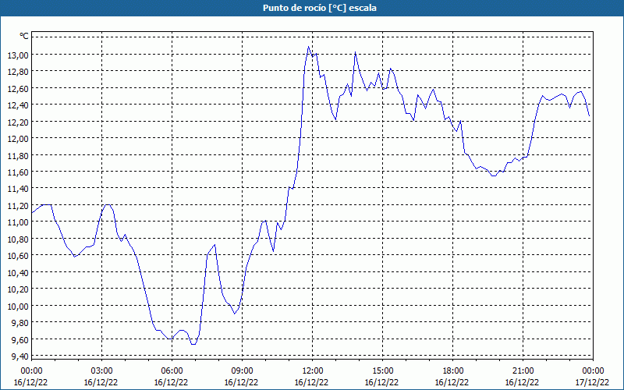
Task: Click the 16/12/22 date beneath 03:00
Action: (101, 382)
